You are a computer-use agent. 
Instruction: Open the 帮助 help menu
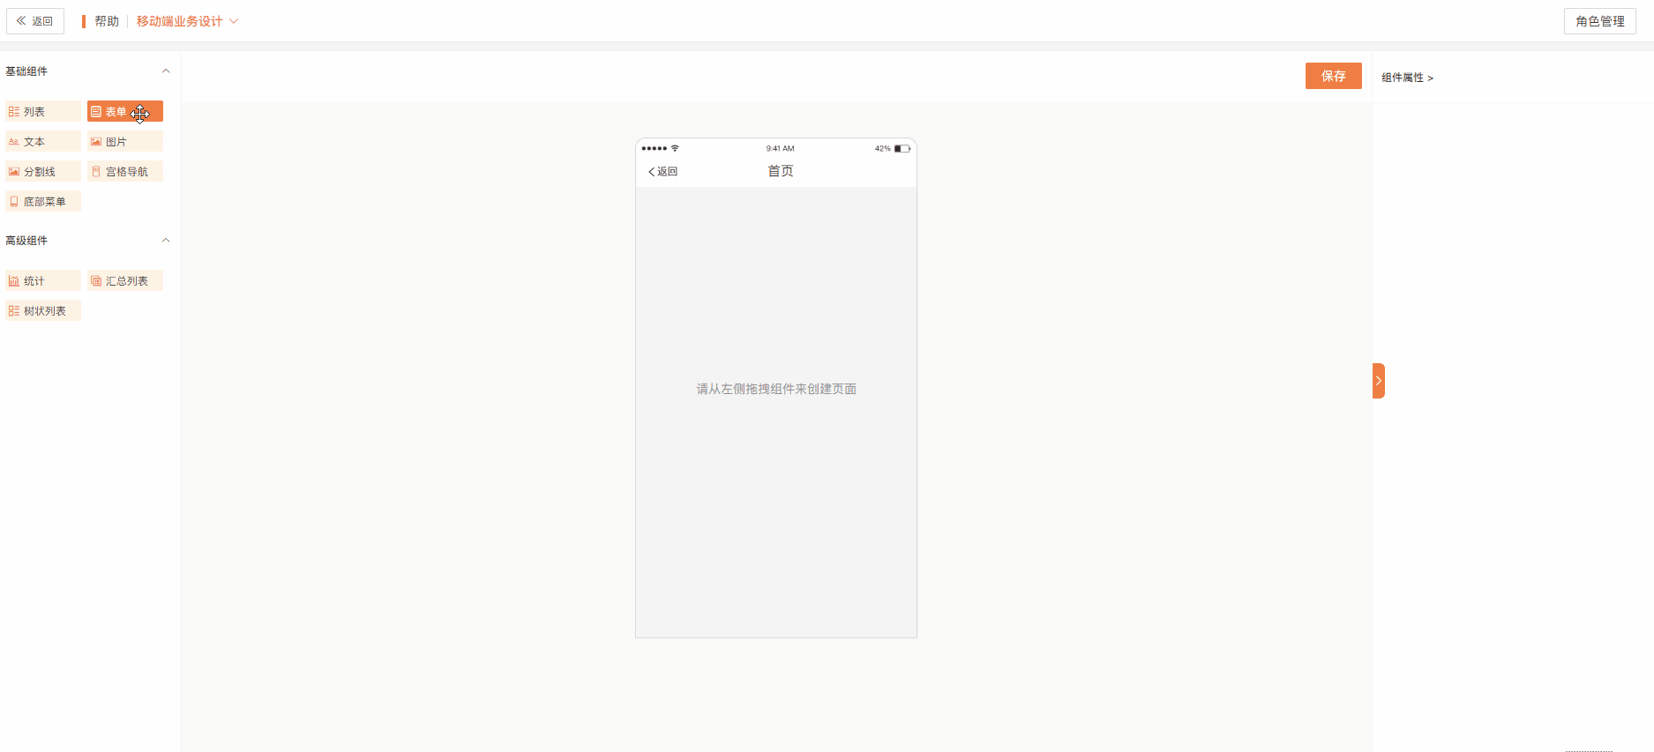106,21
